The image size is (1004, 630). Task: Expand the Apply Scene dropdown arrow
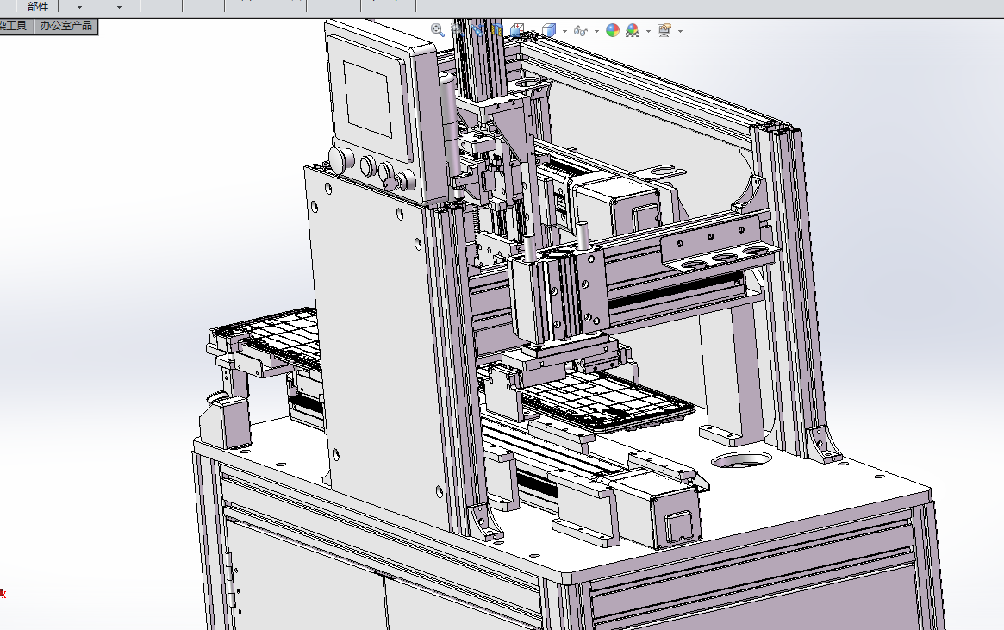(648, 31)
